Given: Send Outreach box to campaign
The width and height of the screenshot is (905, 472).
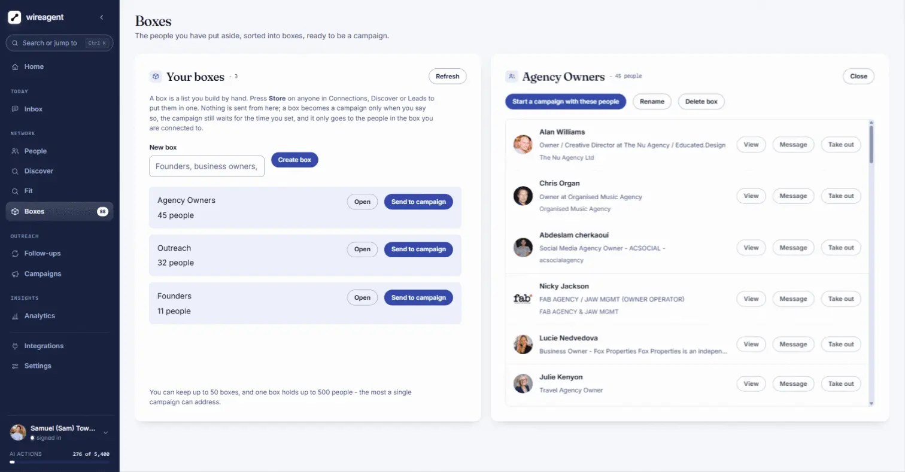Looking at the screenshot, I should pyautogui.click(x=418, y=249).
